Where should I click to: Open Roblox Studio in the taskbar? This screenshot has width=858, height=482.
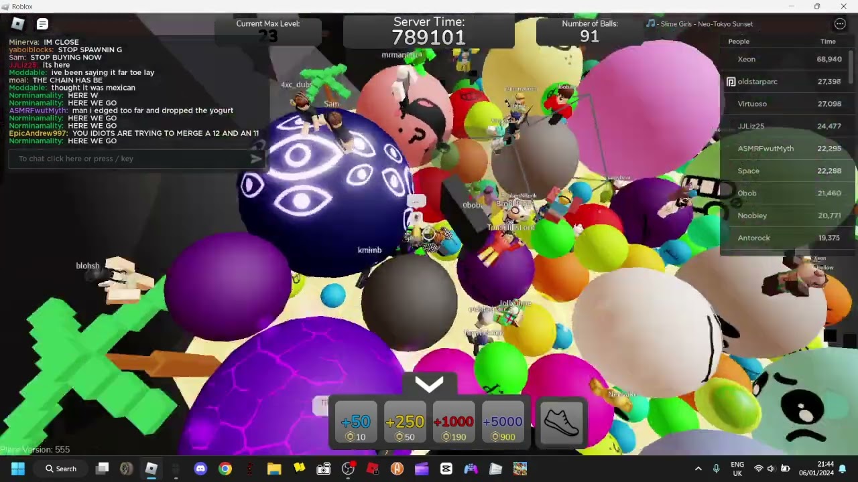click(x=373, y=469)
